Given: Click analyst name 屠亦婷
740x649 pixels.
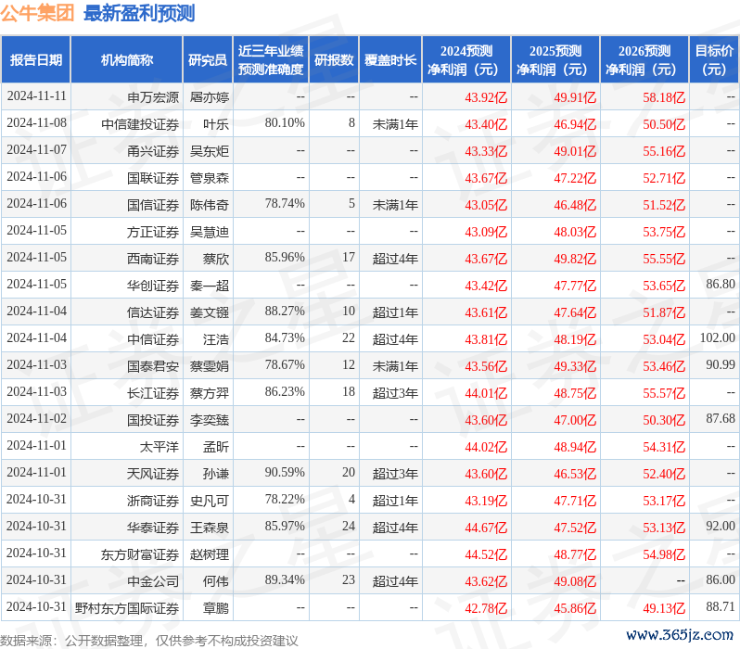Looking at the screenshot, I should 209,97.
